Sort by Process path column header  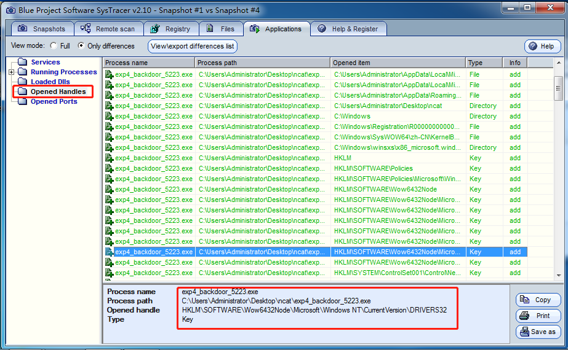(x=263, y=63)
